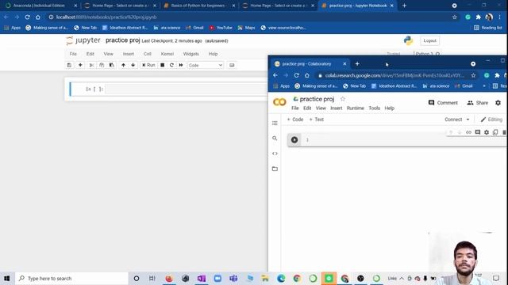Click the Jupyter logo
Image resolution: width=508 pixels, height=285 pixels.
[x=83, y=40]
